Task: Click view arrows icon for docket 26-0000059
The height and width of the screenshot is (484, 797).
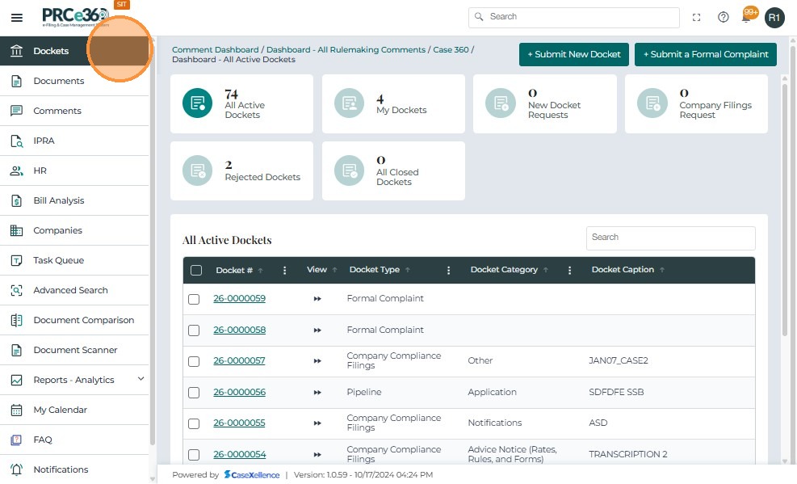Action: 317,299
